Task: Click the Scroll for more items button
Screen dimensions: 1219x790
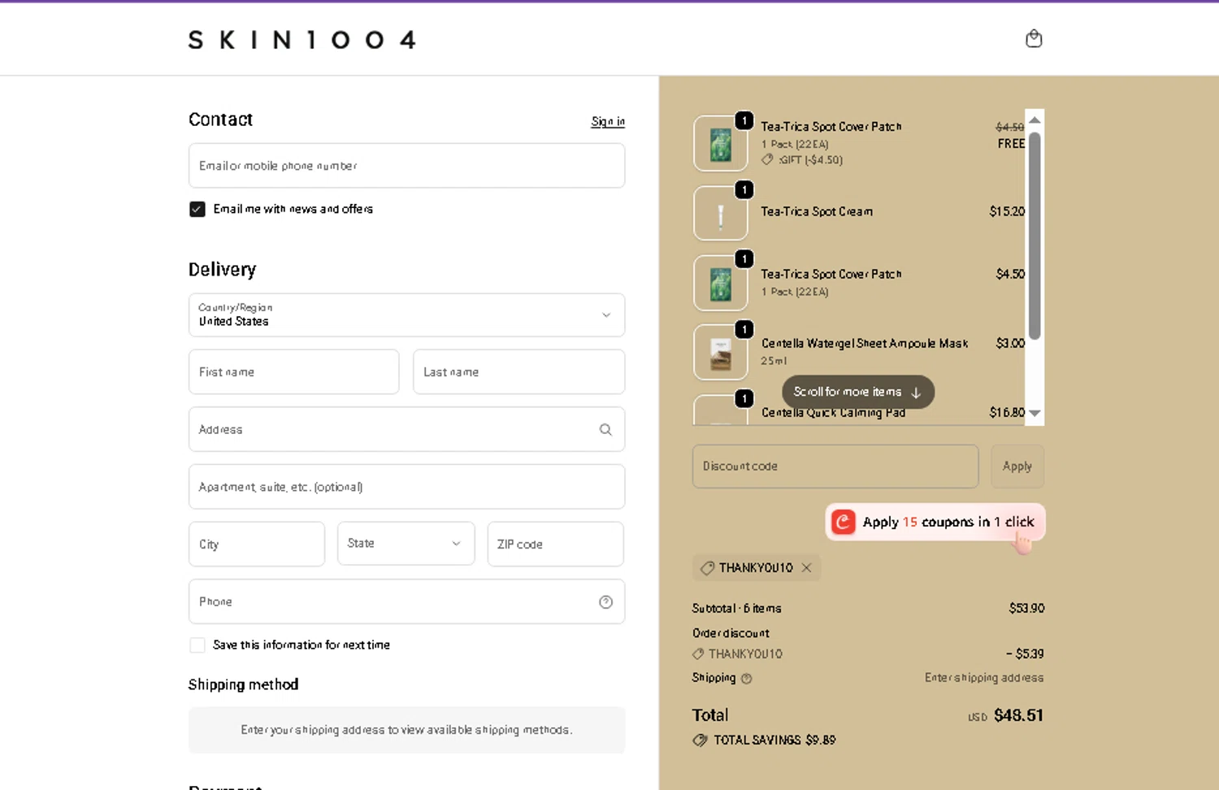Action: point(858,392)
